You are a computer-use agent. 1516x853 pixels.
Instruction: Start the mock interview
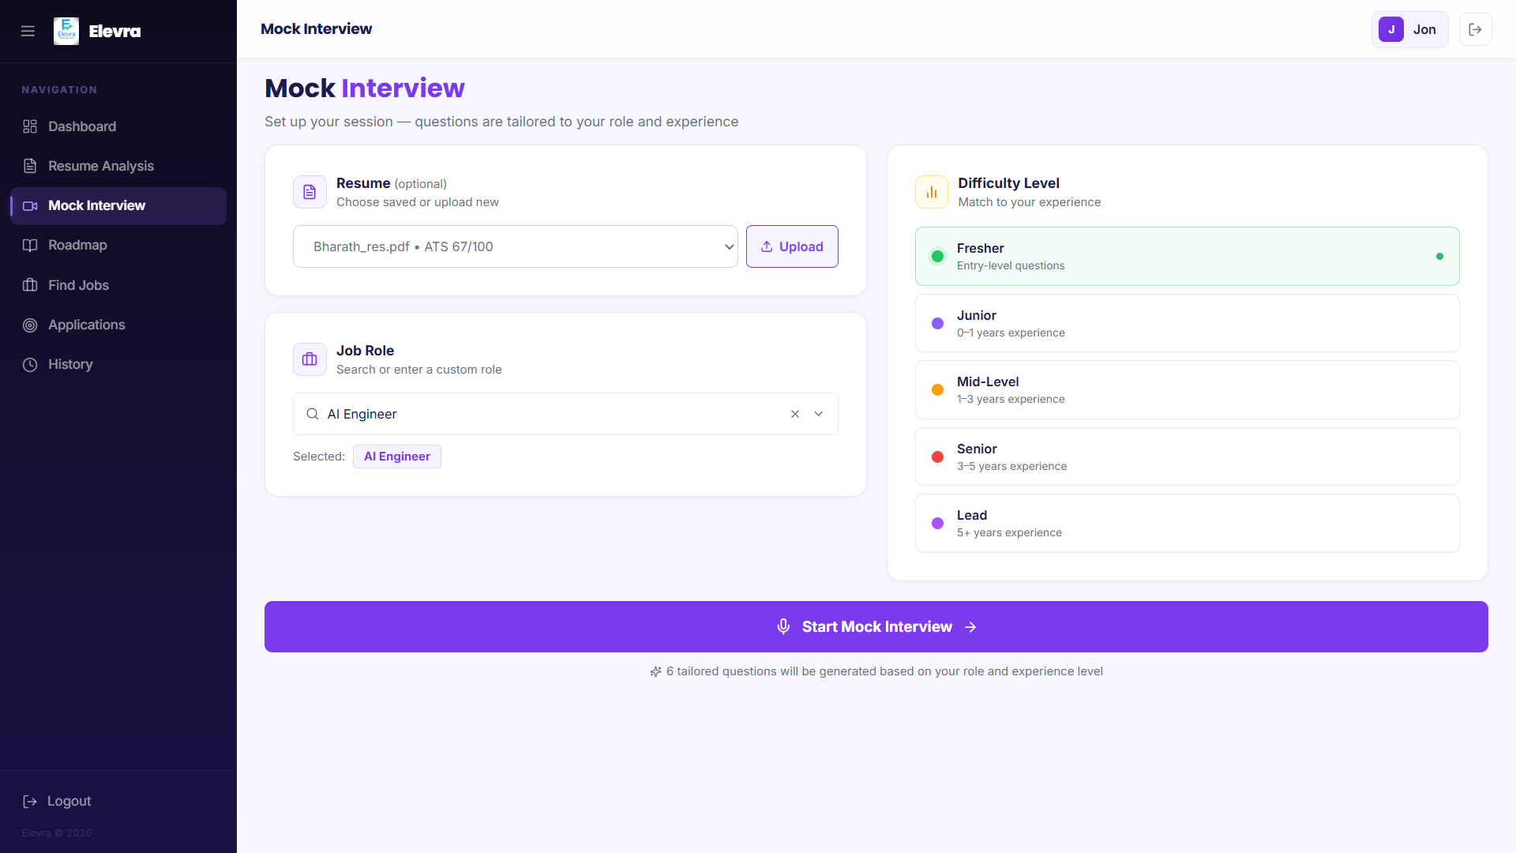[x=876, y=626]
